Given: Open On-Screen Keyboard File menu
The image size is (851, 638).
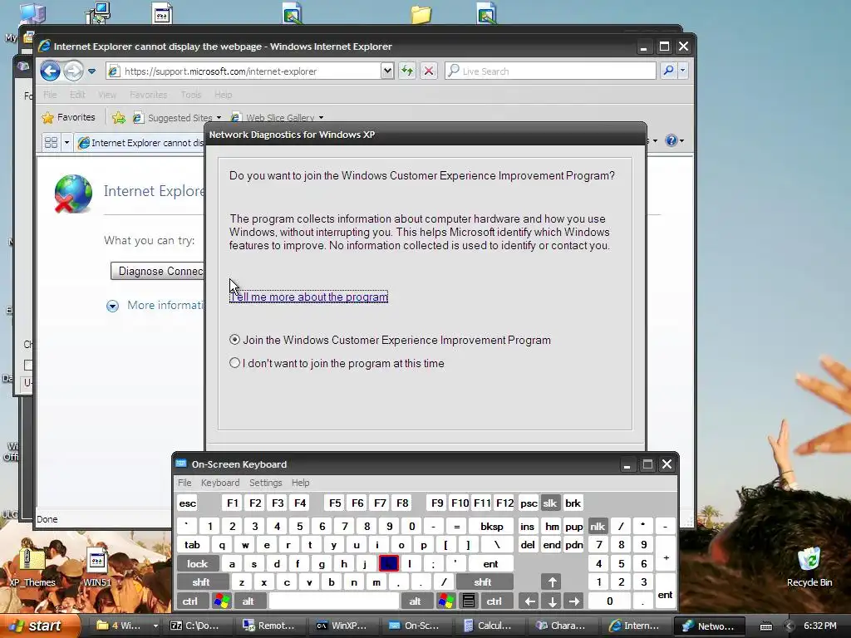Looking at the screenshot, I should 184,483.
